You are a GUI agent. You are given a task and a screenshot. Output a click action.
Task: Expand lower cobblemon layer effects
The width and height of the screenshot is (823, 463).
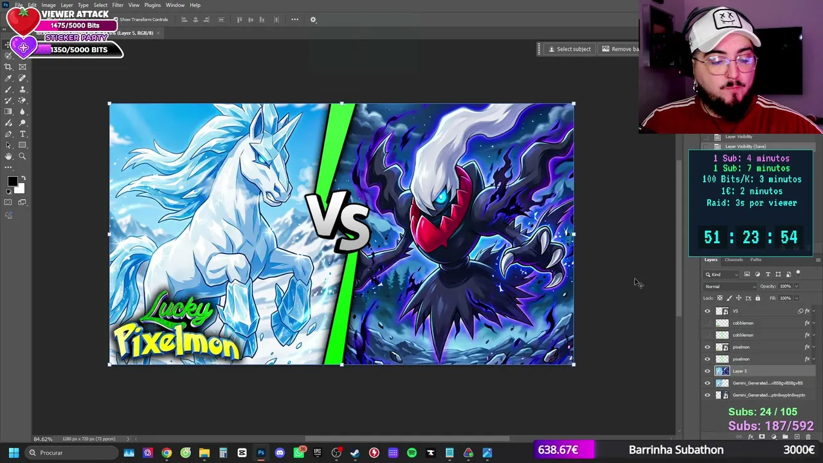click(x=813, y=335)
